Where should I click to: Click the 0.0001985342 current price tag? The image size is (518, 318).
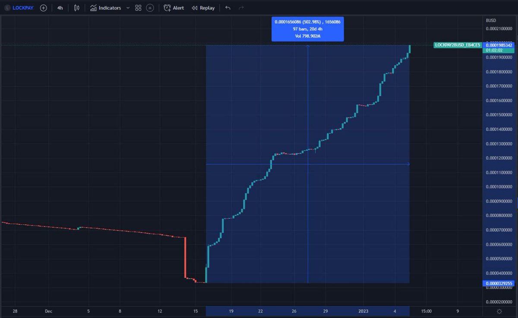499,45
